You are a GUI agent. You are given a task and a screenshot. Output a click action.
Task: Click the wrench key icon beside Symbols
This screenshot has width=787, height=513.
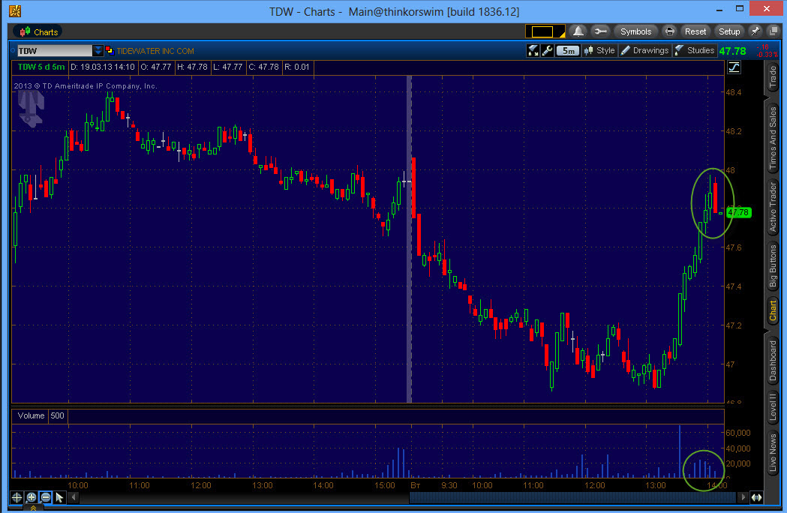(x=599, y=31)
